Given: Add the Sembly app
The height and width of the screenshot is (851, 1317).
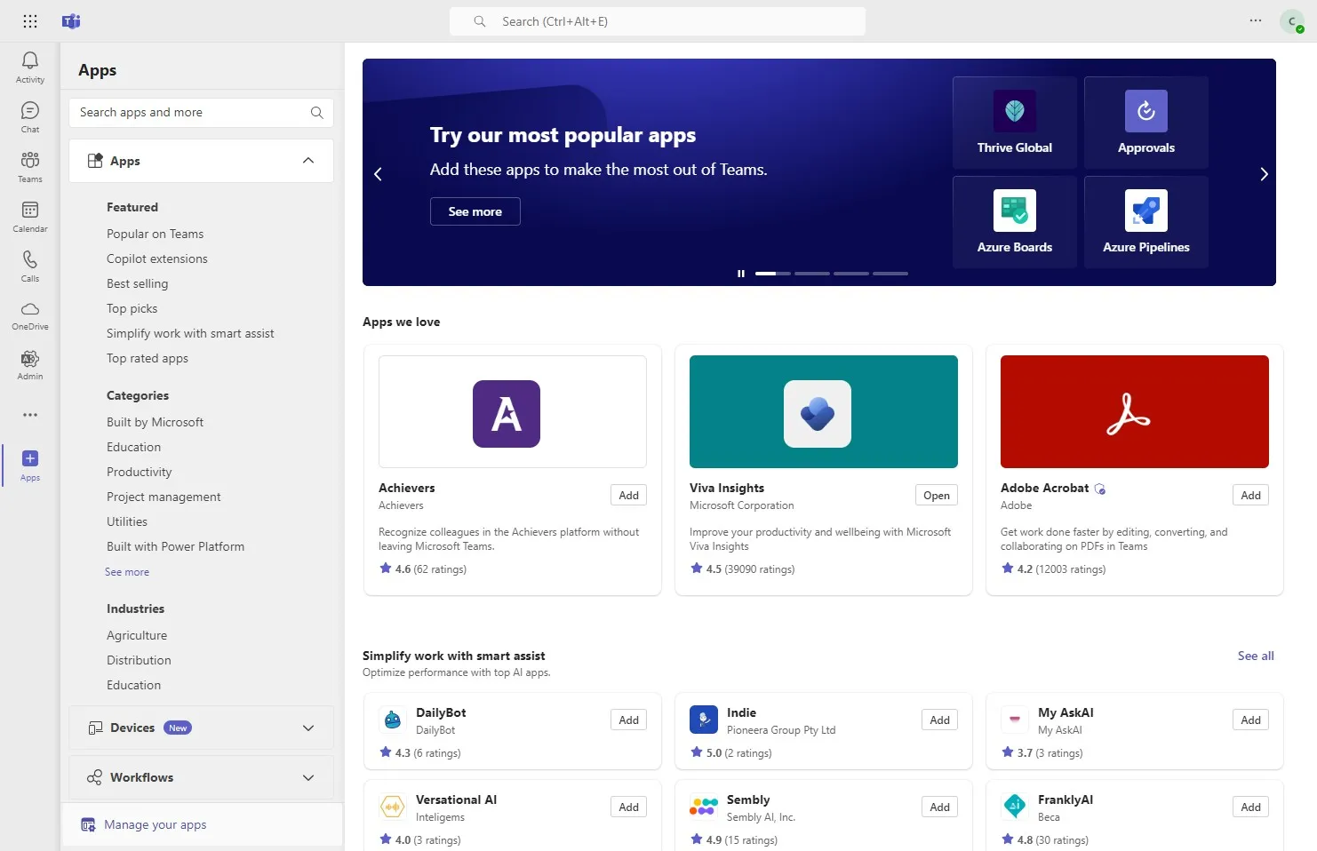Looking at the screenshot, I should (x=940, y=807).
